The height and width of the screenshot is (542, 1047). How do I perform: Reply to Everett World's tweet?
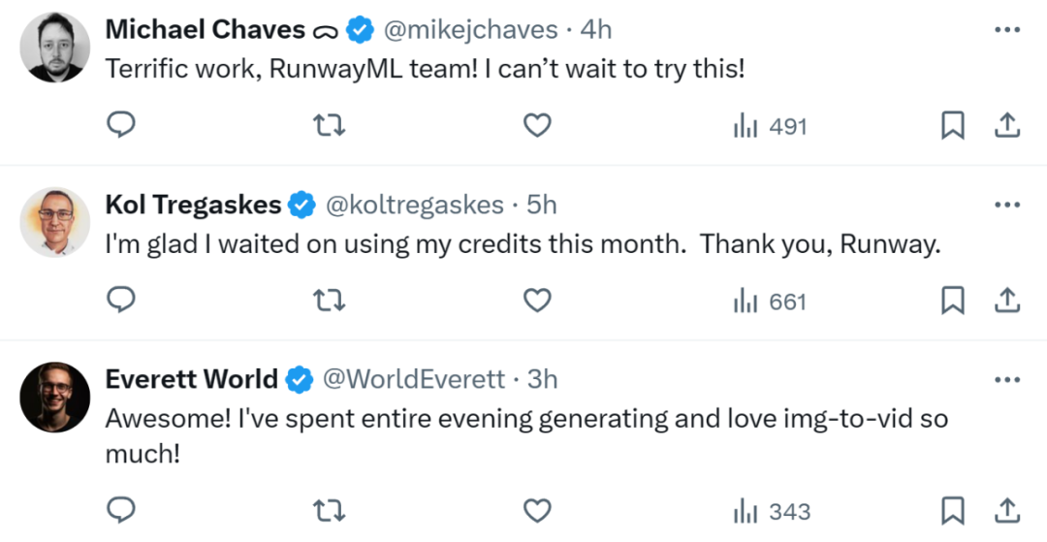tap(121, 511)
